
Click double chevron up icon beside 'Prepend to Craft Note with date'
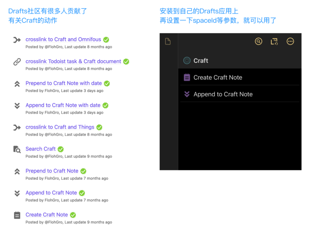tap(17, 84)
